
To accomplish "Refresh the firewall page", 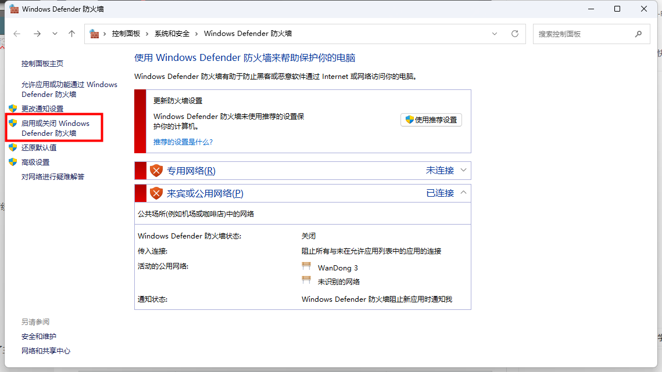I will pos(514,34).
